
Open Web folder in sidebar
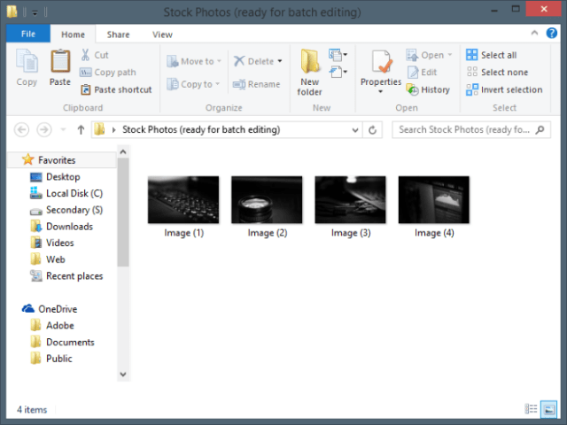pyautogui.click(x=48, y=259)
